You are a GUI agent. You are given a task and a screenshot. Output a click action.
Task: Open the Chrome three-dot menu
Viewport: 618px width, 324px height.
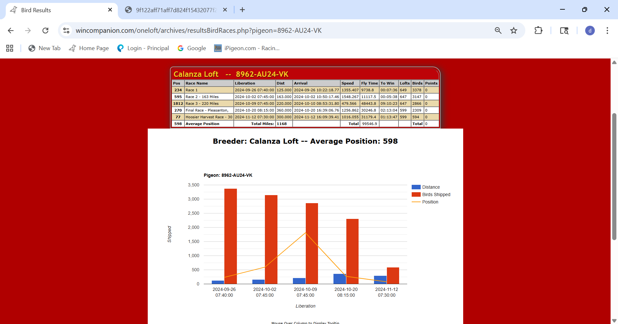[607, 31]
